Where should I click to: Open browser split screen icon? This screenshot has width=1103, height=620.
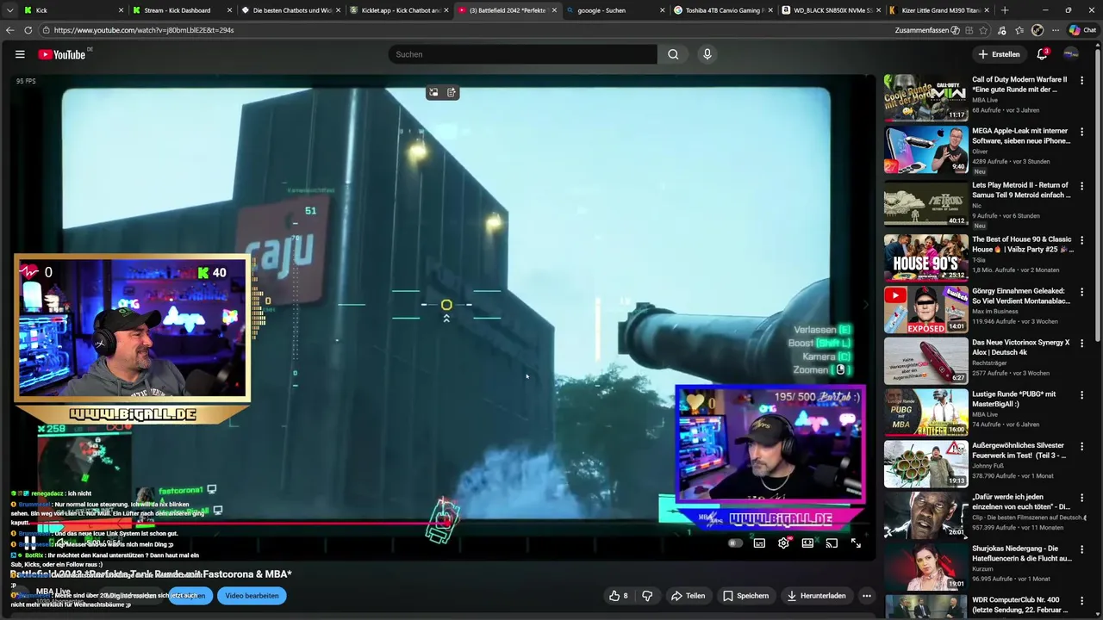(969, 30)
